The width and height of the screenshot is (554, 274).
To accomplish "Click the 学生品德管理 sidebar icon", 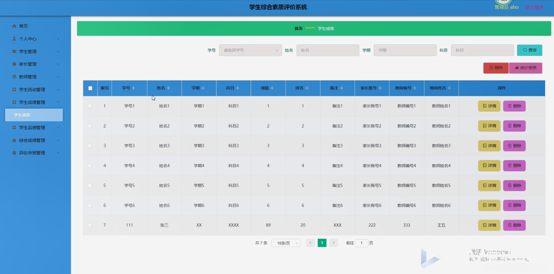I will 14,127.
